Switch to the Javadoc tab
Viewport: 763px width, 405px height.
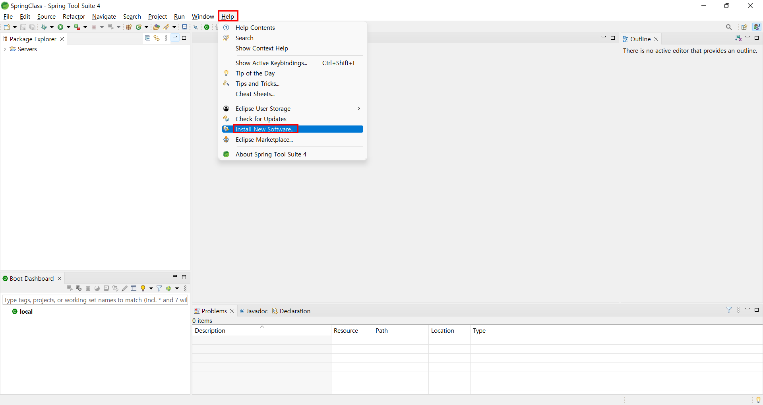254,311
